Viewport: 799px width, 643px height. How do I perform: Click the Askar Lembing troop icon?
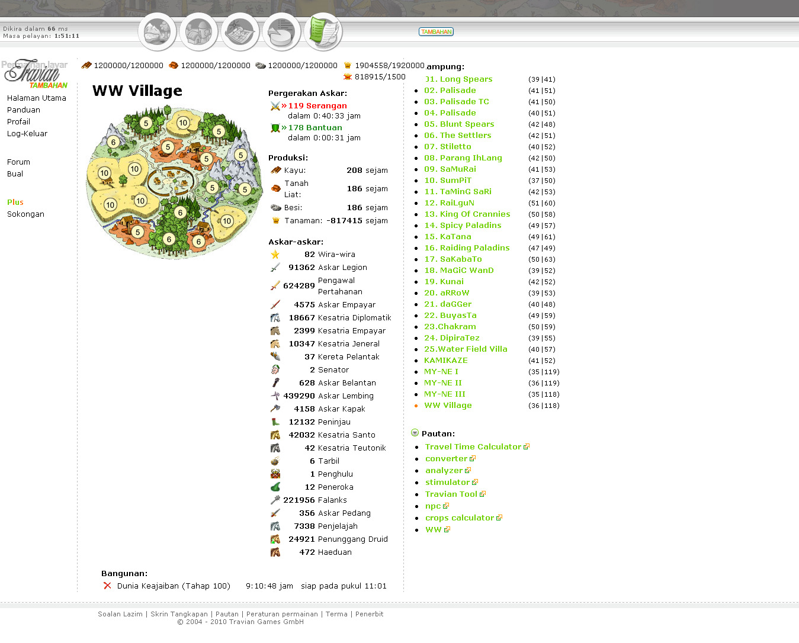pos(275,396)
